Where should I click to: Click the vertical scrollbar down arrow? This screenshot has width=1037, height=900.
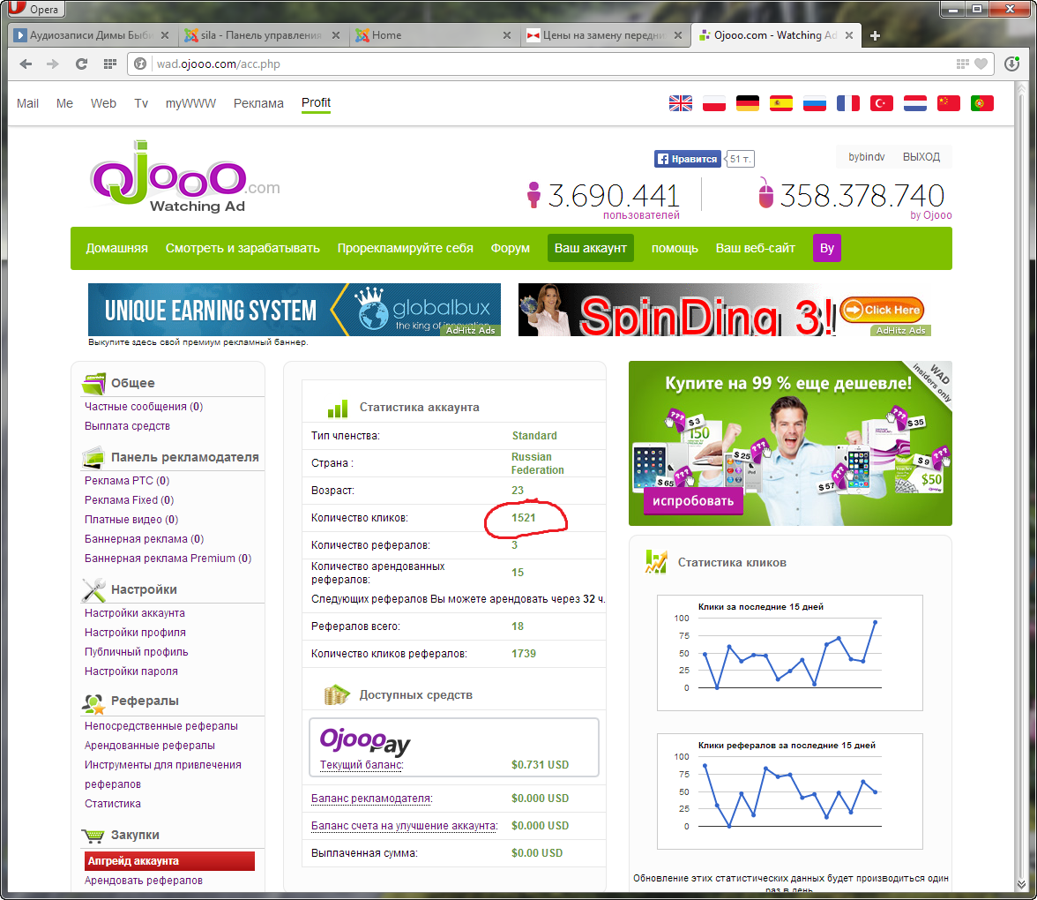(1021, 885)
